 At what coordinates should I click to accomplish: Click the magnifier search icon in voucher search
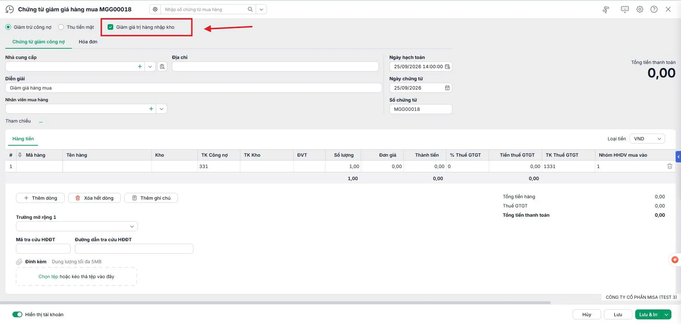coord(250,9)
